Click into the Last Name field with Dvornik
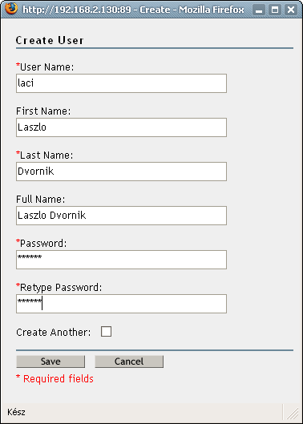This screenshot has height=424, width=303. click(x=121, y=172)
